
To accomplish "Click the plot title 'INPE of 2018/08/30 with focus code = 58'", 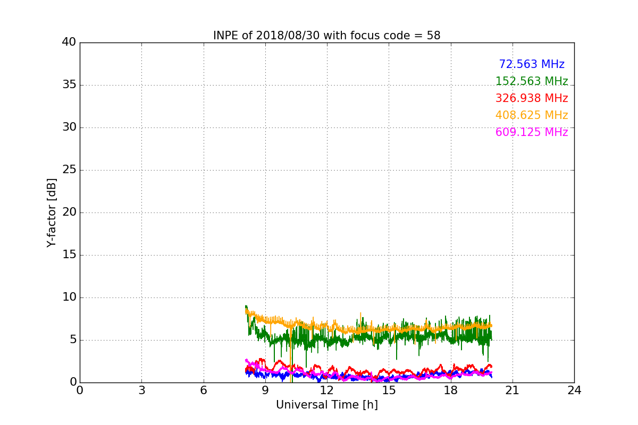I will click(327, 36).
